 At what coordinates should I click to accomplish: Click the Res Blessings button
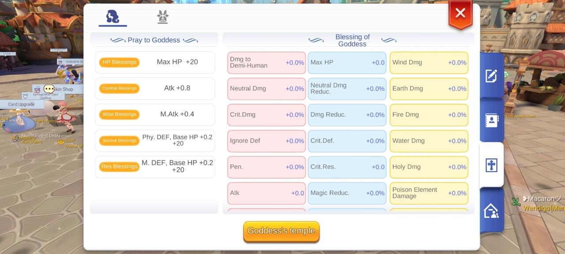point(119,167)
